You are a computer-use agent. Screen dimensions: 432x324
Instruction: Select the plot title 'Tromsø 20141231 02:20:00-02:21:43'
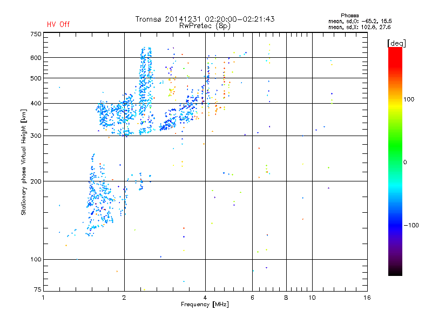coord(205,19)
